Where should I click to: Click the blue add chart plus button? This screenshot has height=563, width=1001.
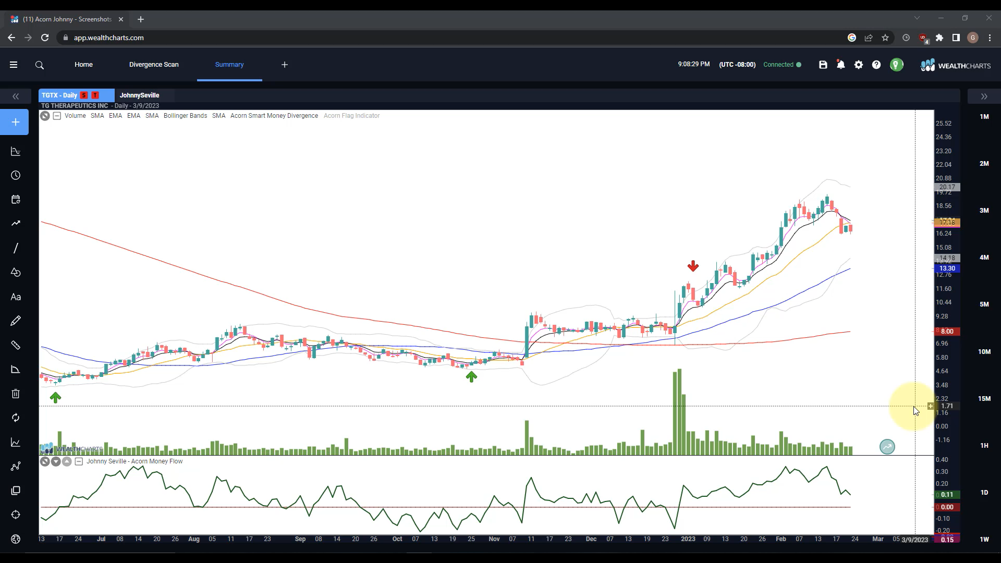coord(15,122)
